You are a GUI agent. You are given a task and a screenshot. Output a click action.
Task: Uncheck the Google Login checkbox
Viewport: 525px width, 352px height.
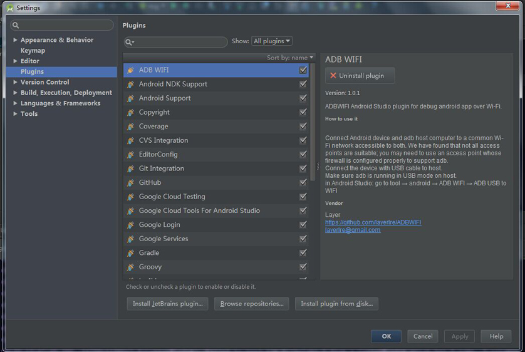(x=303, y=224)
